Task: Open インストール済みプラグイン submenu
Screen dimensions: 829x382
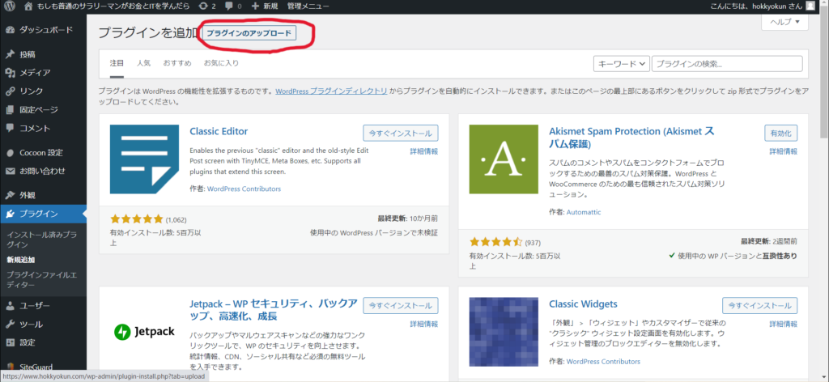Action: (x=42, y=240)
